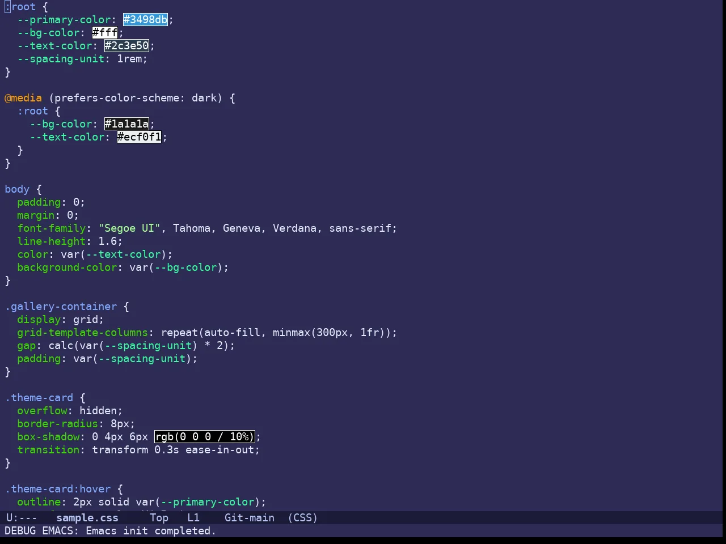Click the .theme-card selector

coord(39,398)
